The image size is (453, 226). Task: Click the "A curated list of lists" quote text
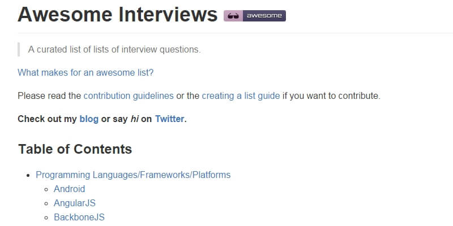(x=114, y=49)
